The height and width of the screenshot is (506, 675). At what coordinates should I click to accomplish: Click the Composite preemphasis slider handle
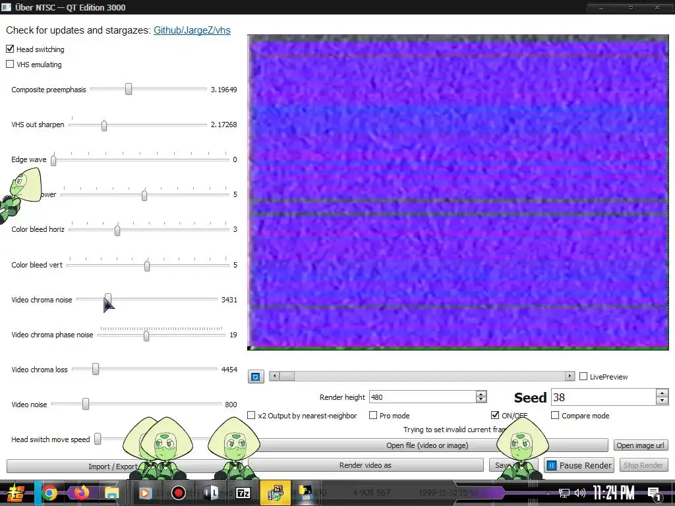[129, 89]
